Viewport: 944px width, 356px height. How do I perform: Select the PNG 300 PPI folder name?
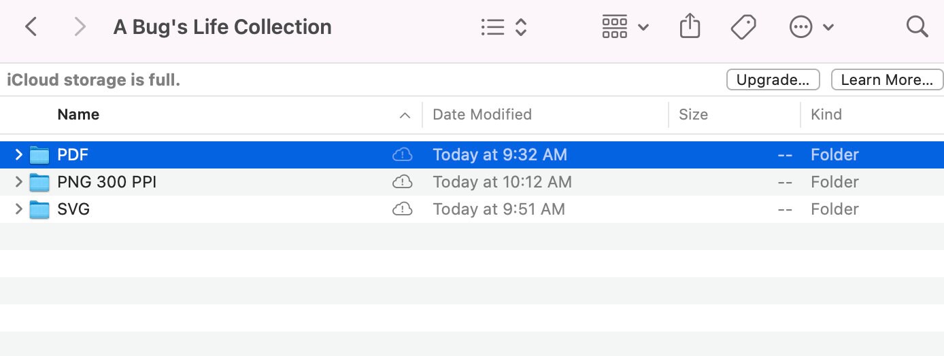(107, 182)
